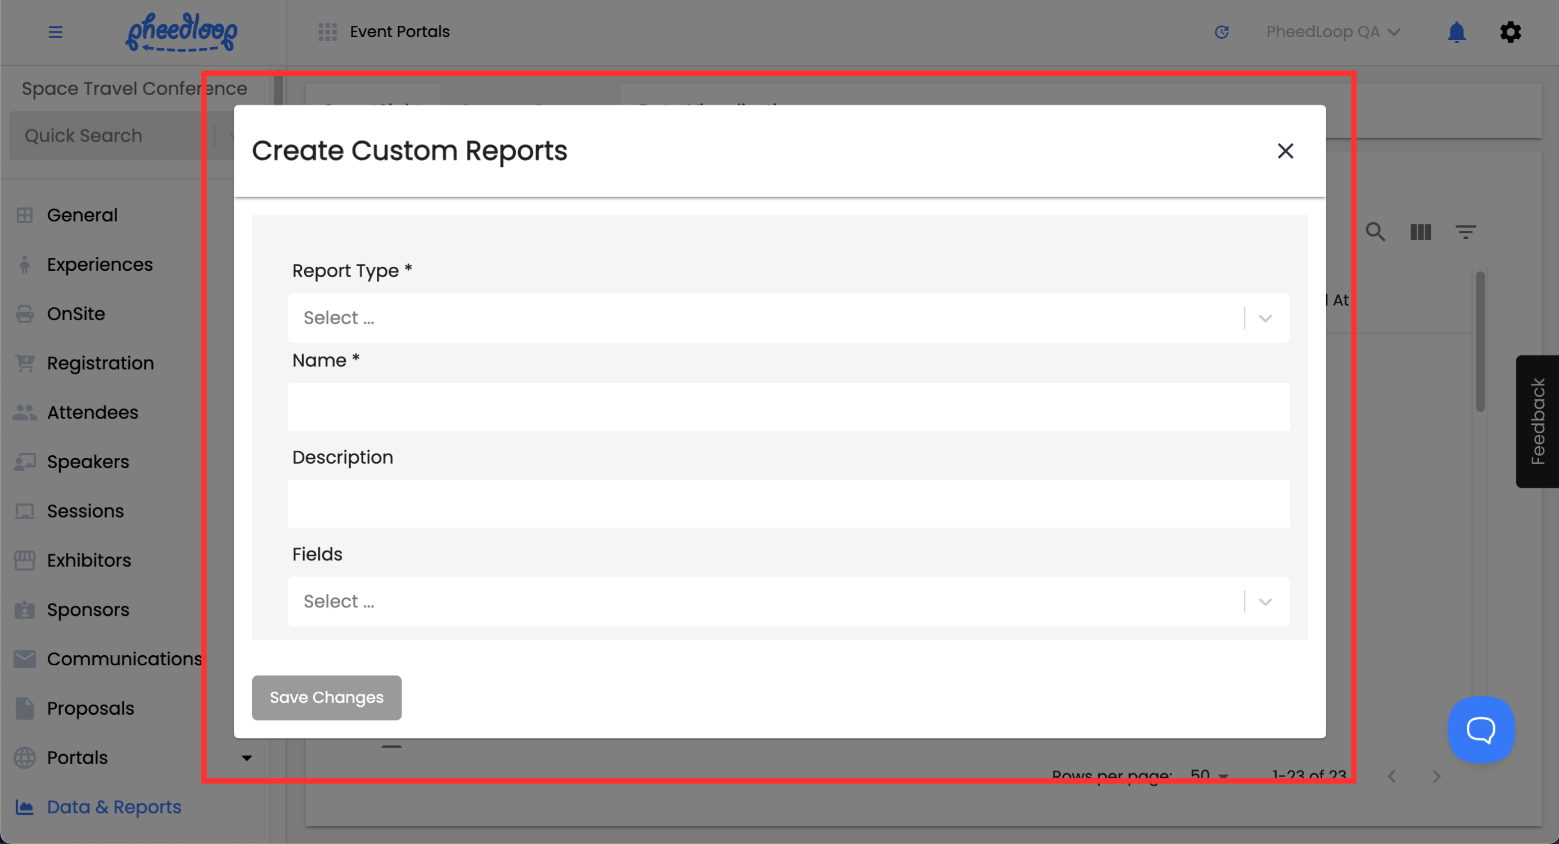Click the refresh icon in header

tap(1222, 32)
